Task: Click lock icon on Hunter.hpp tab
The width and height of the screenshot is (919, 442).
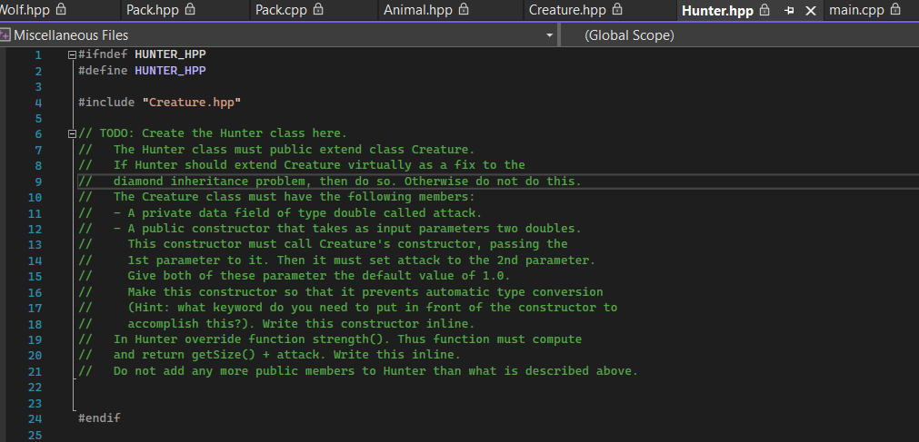Action: tap(764, 10)
